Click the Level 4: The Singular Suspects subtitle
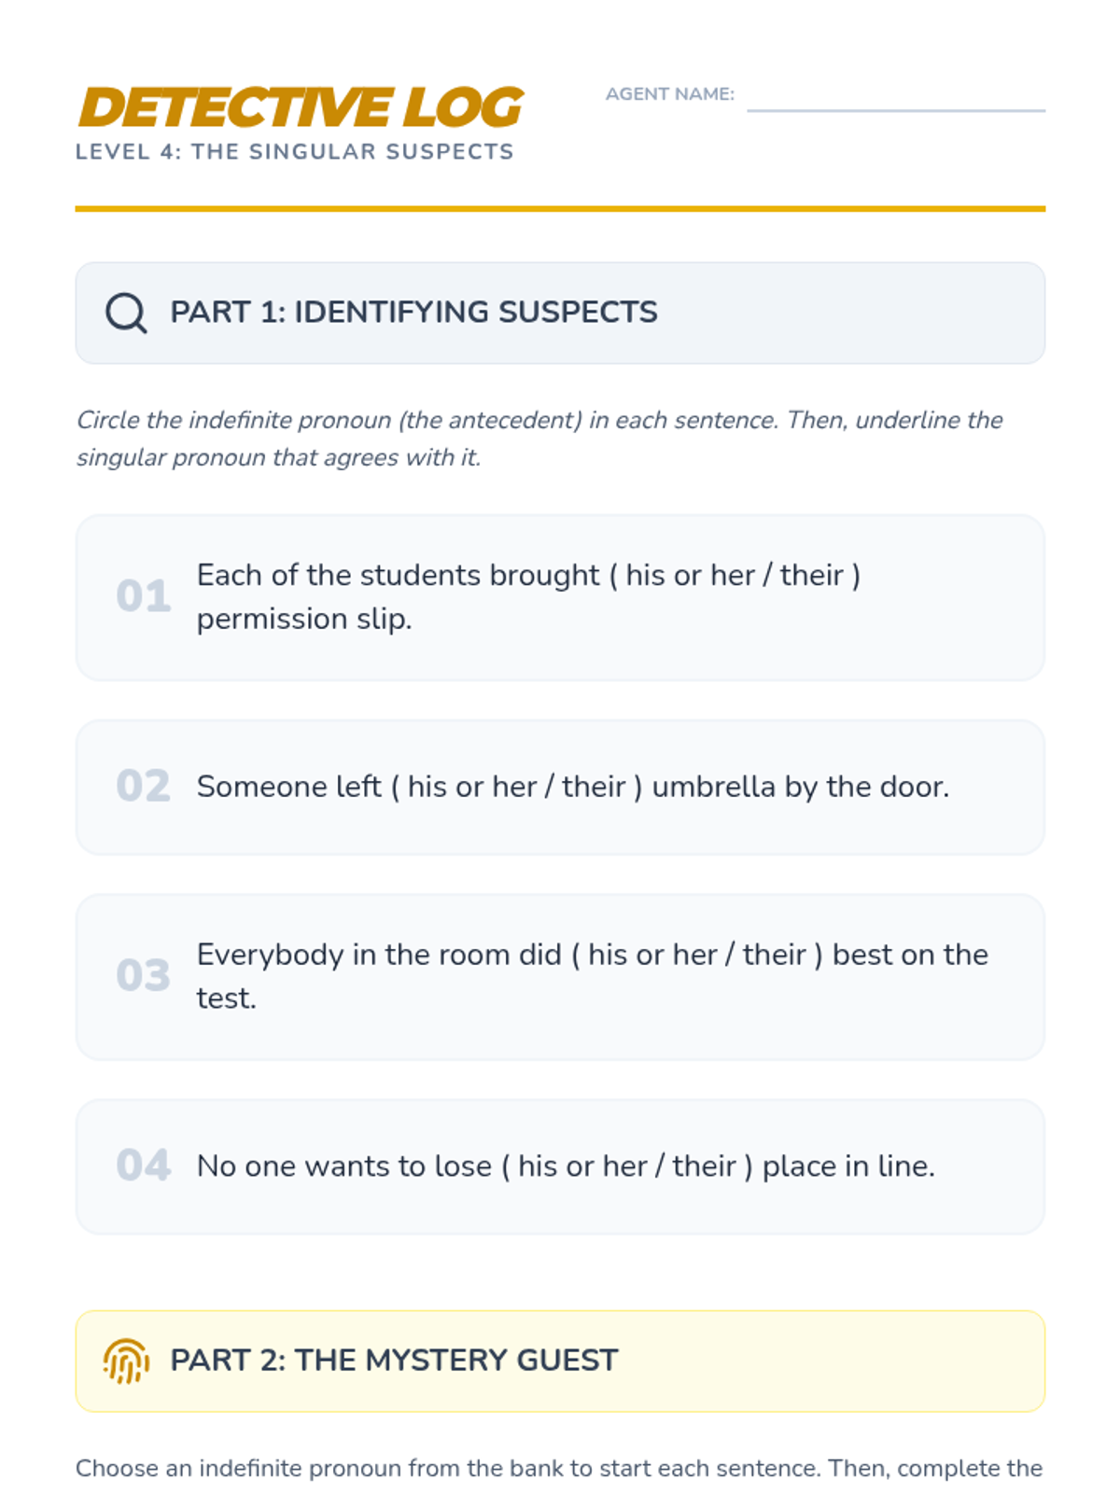The height and width of the screenshot is (1493, 1120). pyautogui.click(x=295, y=152)
